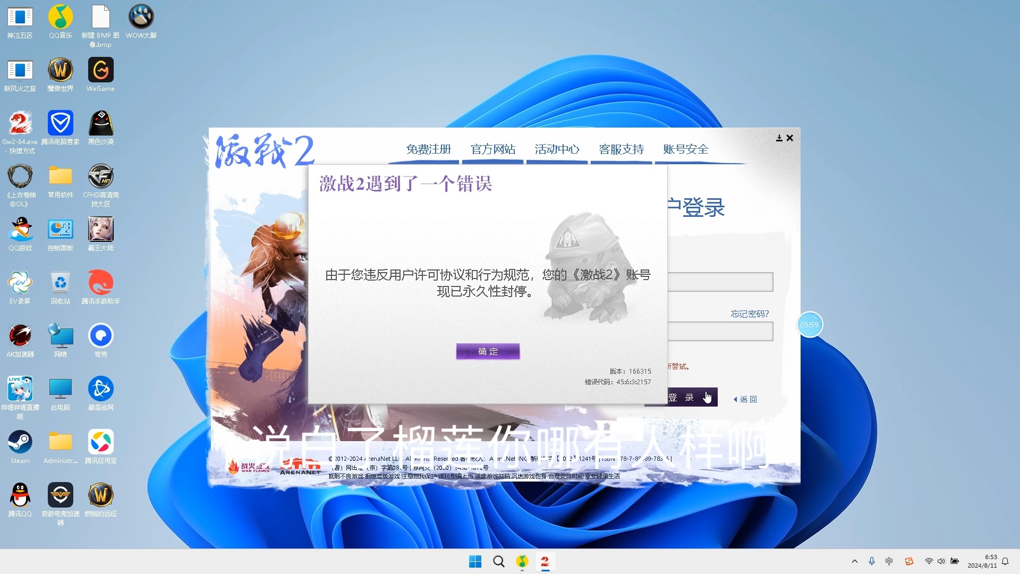Open Windows Start menu button
This screenshot has height=574, width=1020.
(x=475, y=561)
